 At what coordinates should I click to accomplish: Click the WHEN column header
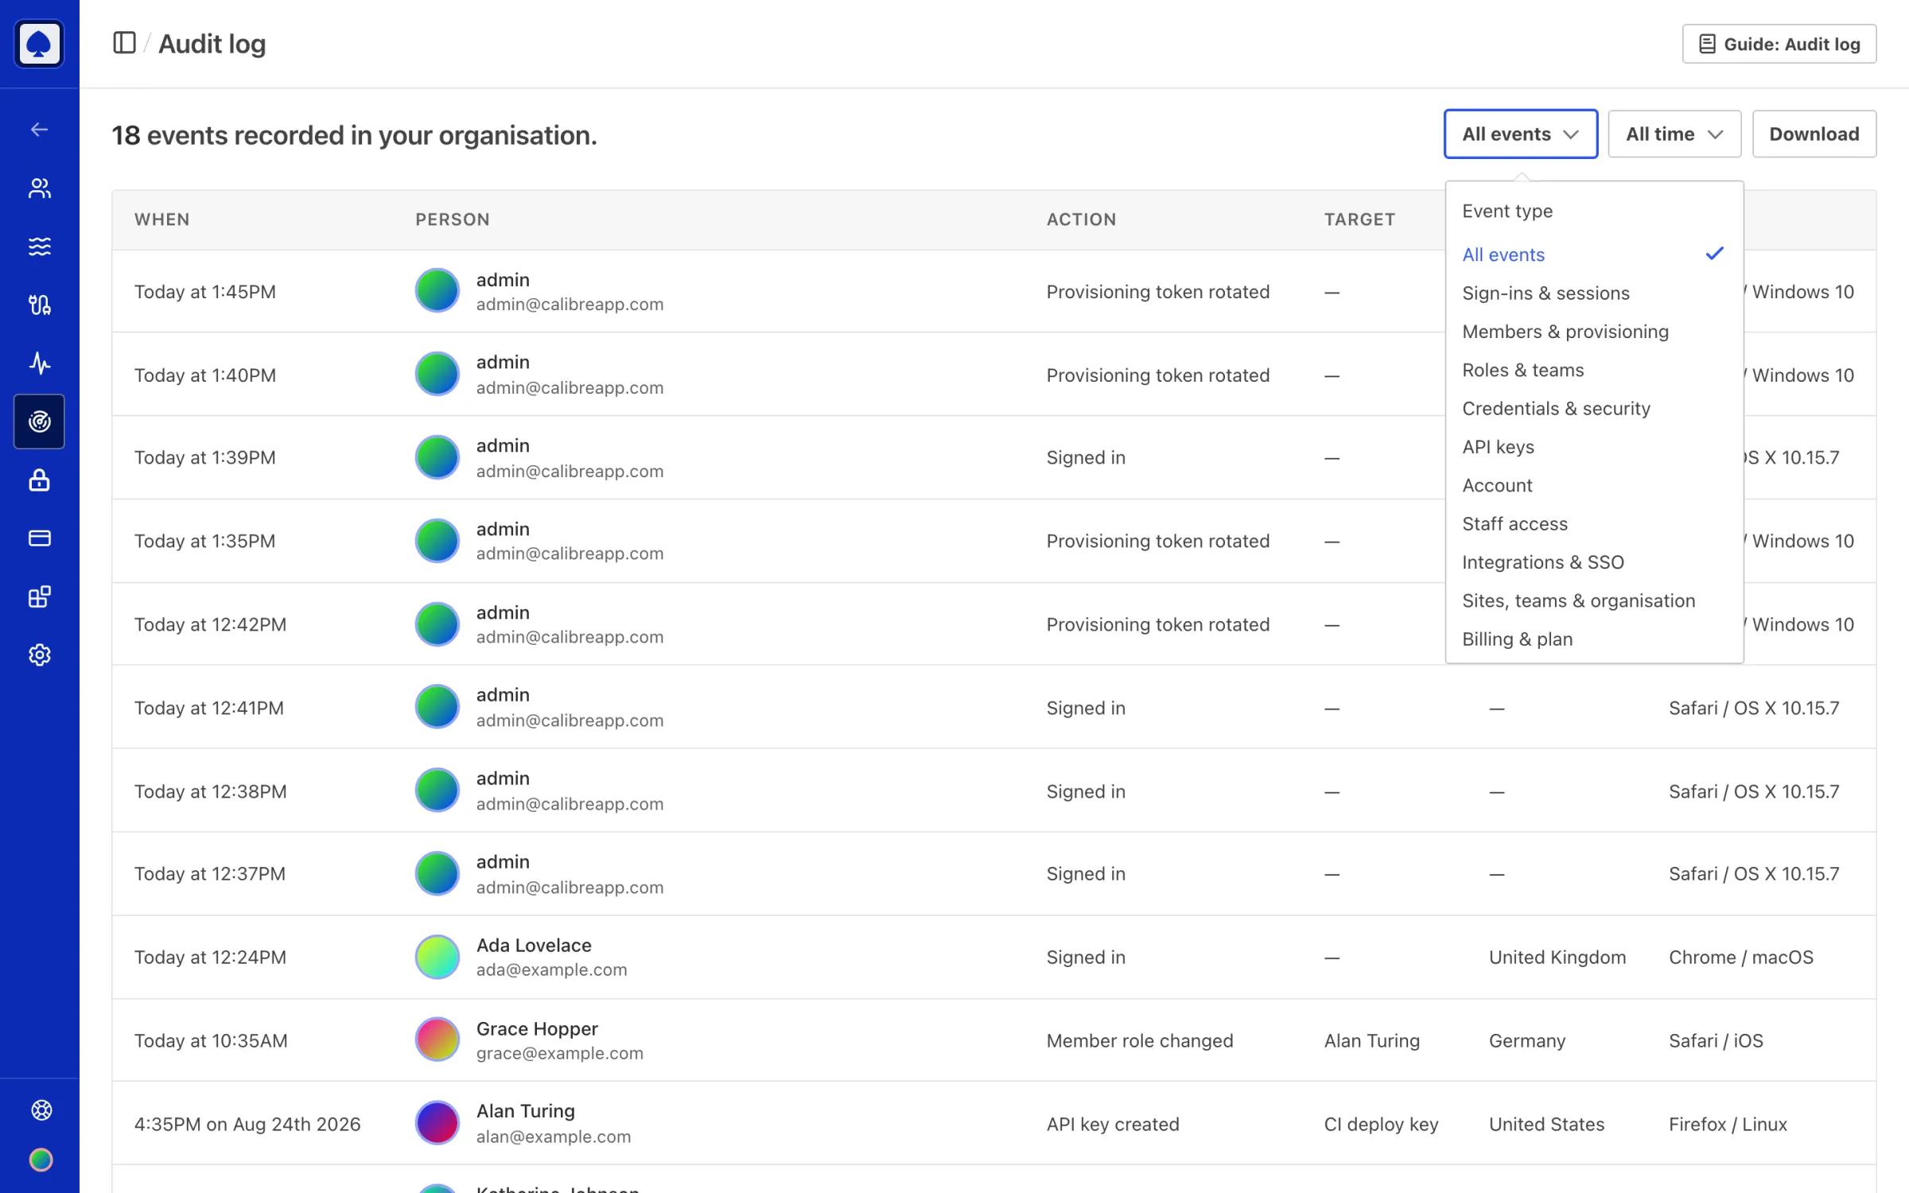[x=161, y=220]
